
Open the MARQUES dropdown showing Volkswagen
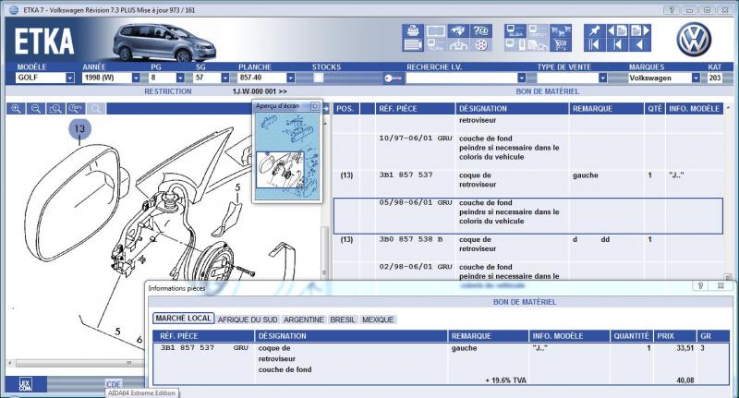[696, 78]
